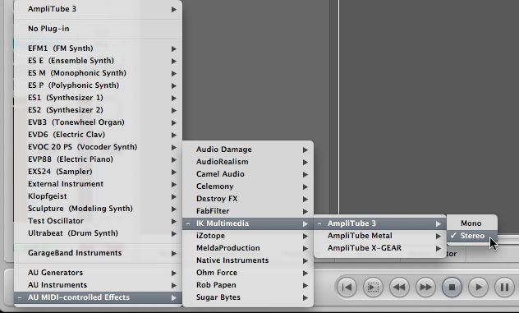Image resolution: width=519 pixels, height=313 pixels.
Task: Open the ES E (Ensemble Synth) submenu
Action: (x=98, y=61)
